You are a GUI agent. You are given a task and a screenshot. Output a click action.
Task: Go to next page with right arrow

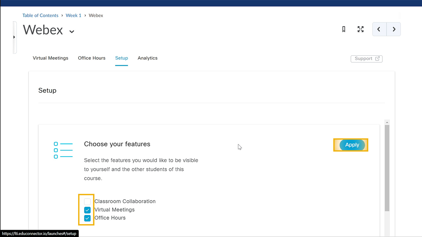(393, 29)
